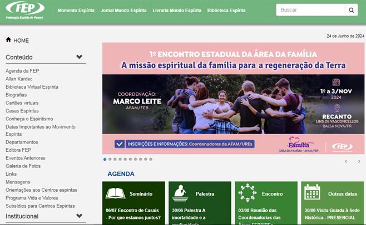Open Livraria Mundo Espírita menu item
Screen dimensions: 366x225
click(177, 11)
